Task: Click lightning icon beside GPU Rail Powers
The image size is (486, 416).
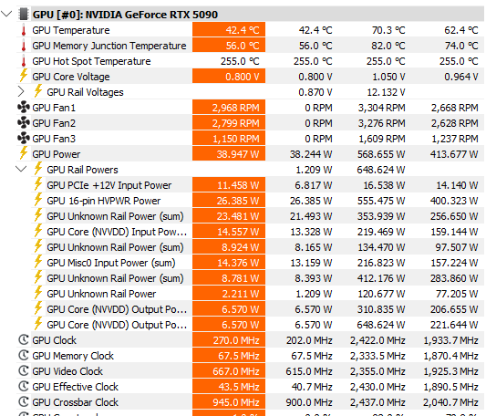Action: click(38, 169)
